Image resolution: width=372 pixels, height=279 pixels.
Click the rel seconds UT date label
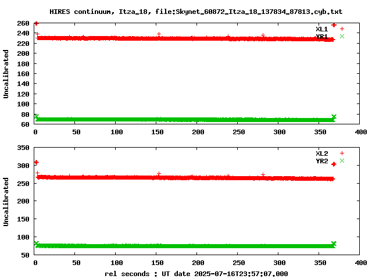click(196, 274)
